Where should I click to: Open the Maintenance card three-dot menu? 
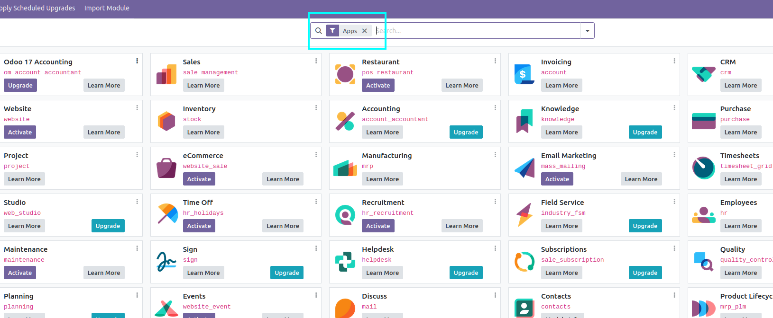(x=137, y=248)
